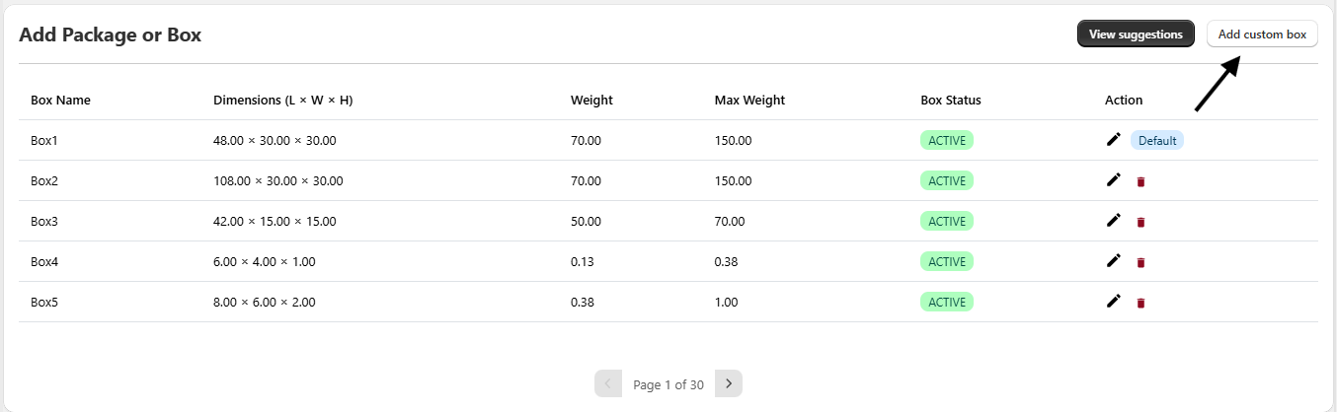1337x412 pixels.
Task: Click the Add custom box button
Action: (x=1262, y=34)
